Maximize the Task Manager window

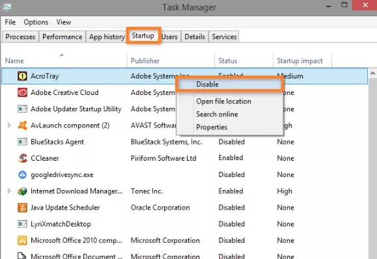click(x=344, y=5)
